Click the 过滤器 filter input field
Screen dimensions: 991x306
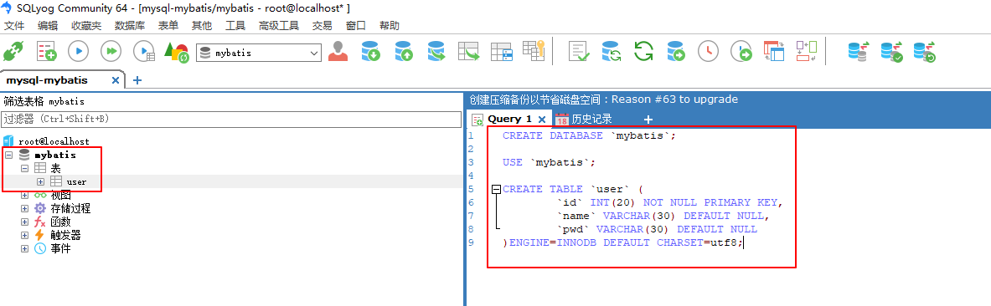pyautogui.click(x=231, y=119)
